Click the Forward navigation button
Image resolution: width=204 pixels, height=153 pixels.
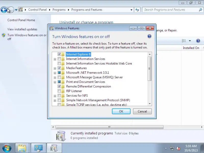(x=11, y=10)
